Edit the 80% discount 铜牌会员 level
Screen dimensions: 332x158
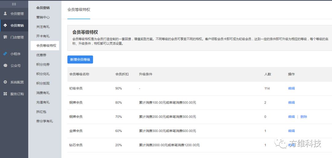pos(291,103)
